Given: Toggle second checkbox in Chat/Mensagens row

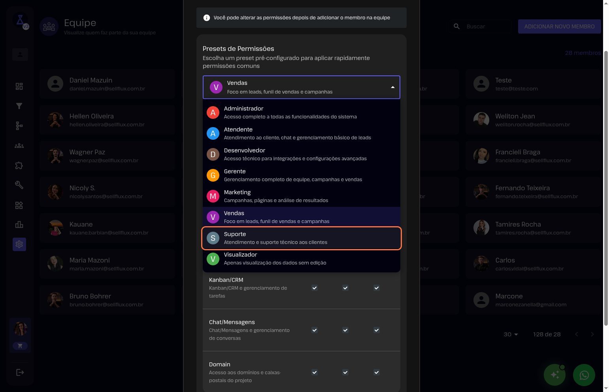Looking at the screenshot, I should tap(345, 330).
